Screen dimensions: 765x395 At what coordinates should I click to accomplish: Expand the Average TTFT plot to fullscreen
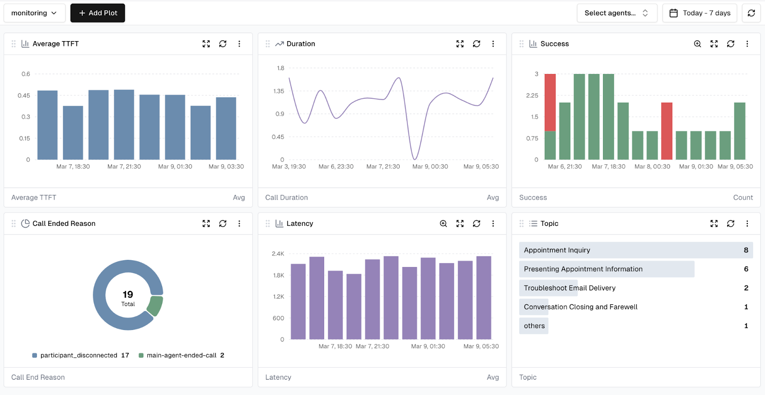206,44
